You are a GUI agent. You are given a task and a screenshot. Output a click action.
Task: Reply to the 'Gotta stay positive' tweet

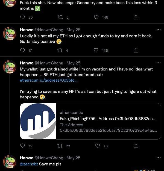[x=23, y=51]
